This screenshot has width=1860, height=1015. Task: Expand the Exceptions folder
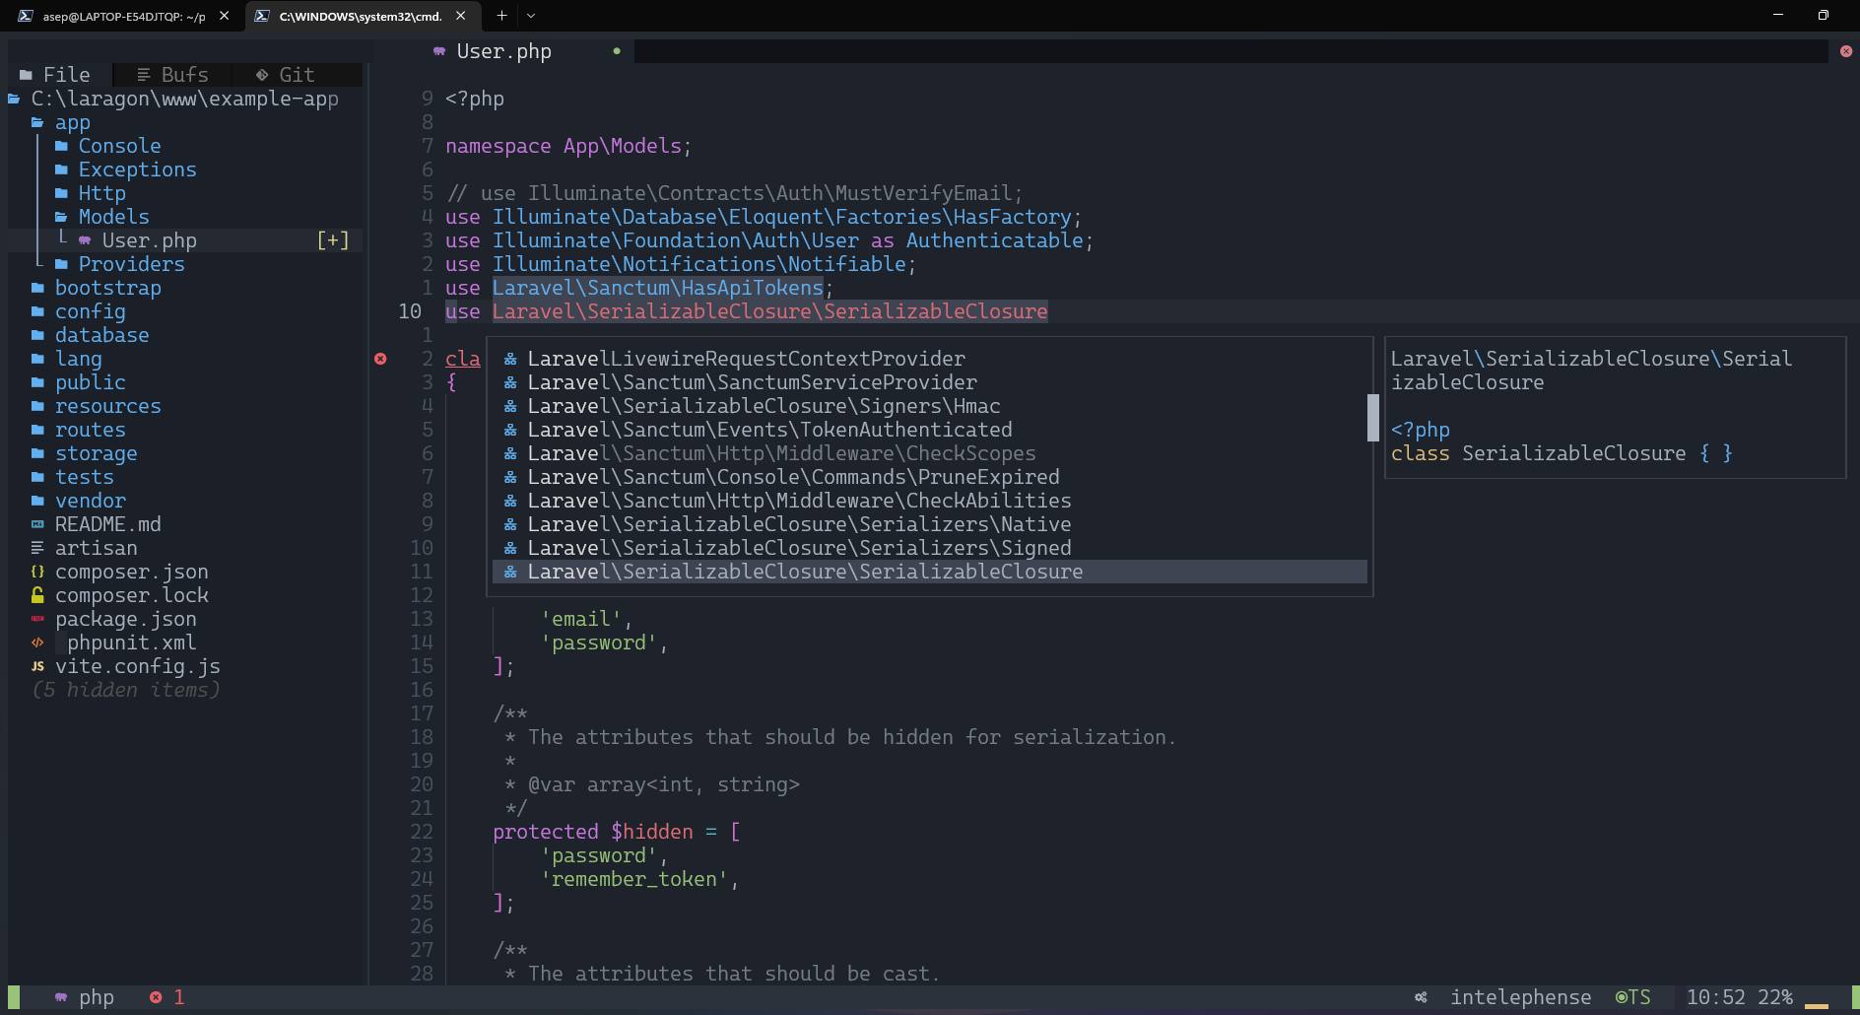click(x=126, y=169)
